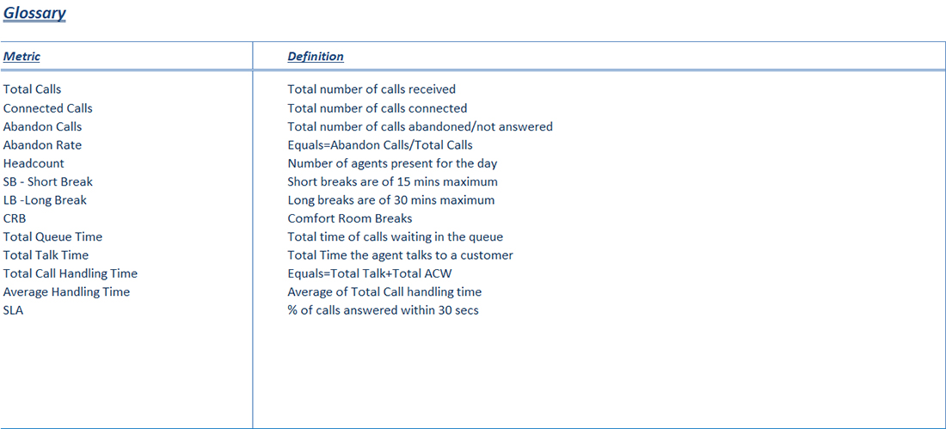946x429 pixels.
Task: Select the SB - Short Break cell
Action: [47, 181]
